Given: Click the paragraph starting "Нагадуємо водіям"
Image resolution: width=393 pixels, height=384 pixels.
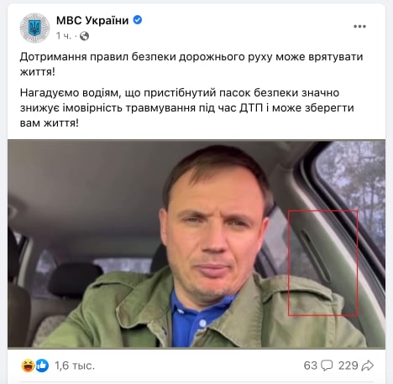Looking at the screenshot, I should tap(187, 107).
